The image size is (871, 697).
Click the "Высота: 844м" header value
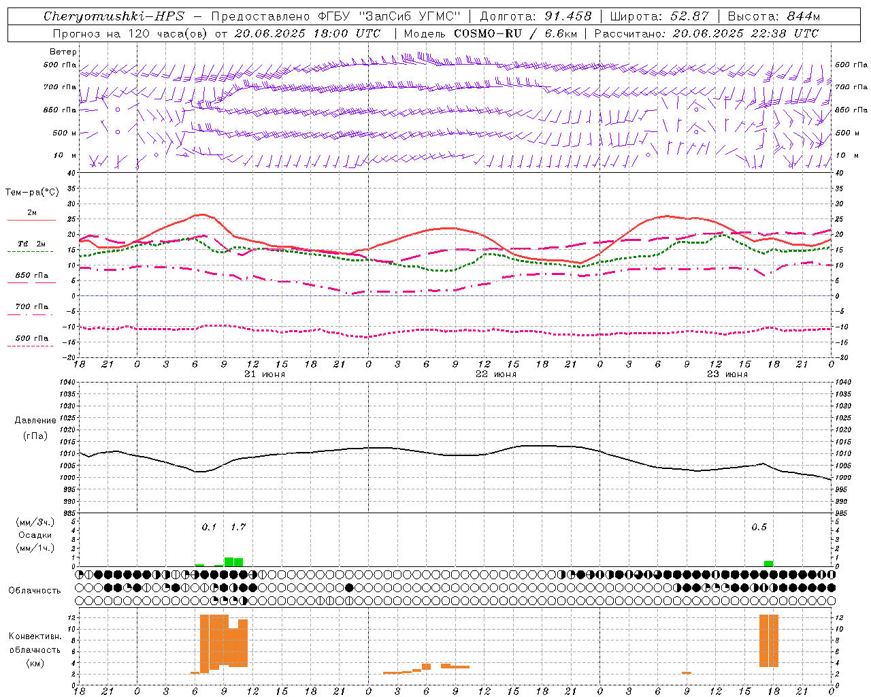point(774,16)
